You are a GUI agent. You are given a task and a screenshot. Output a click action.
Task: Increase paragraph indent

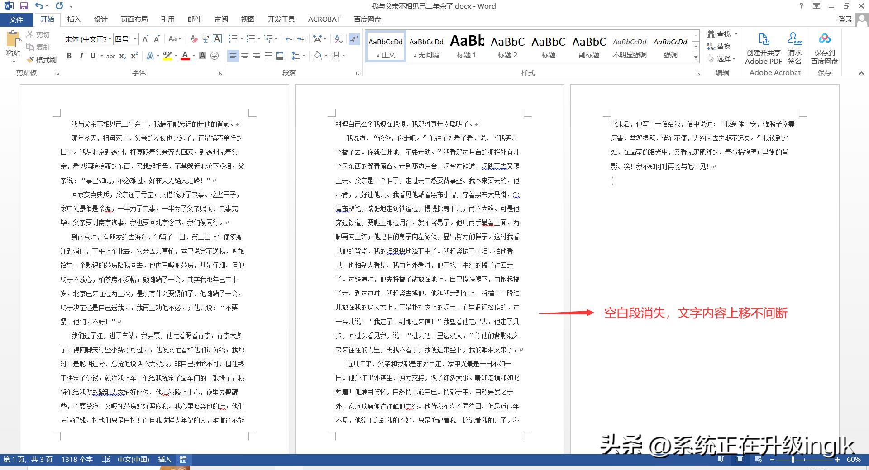tap(301, 39)
